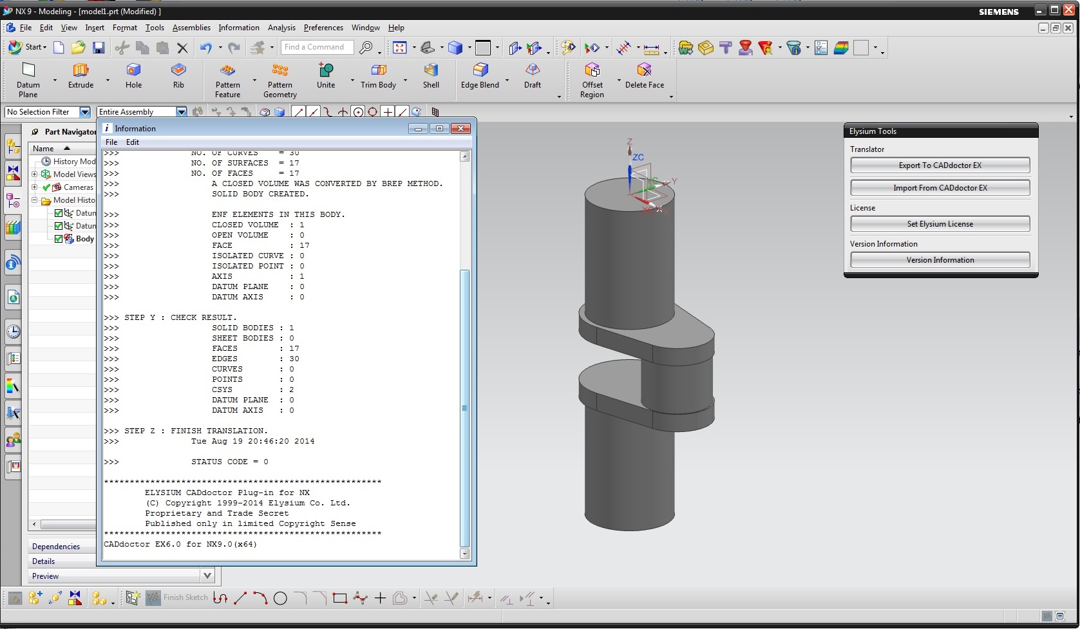
Task: Toggle the first Datum checkbox in navigator
Action: [59, 213]
